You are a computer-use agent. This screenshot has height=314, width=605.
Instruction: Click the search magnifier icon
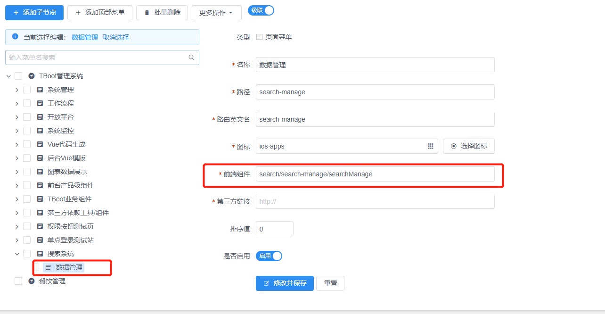tap(191, 58)
